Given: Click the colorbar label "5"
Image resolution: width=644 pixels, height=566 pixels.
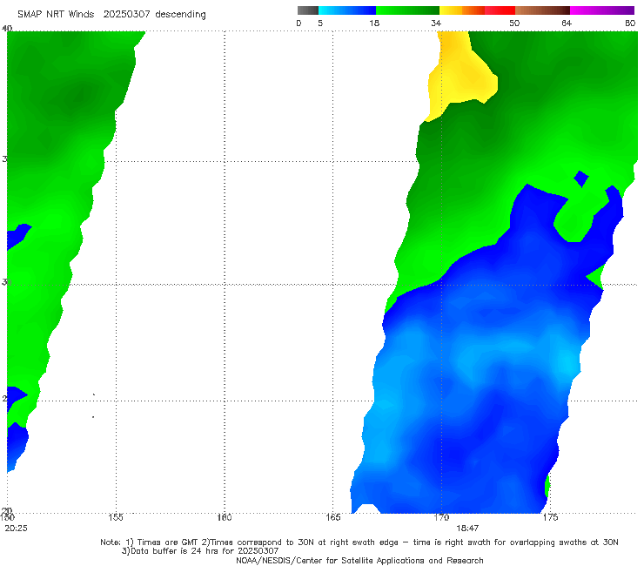Looking at the screenshot, I should click(320, 24).
